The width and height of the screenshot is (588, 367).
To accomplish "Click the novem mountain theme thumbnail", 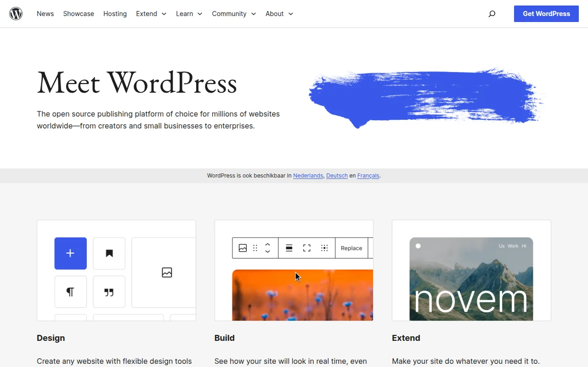I will 471,279.
